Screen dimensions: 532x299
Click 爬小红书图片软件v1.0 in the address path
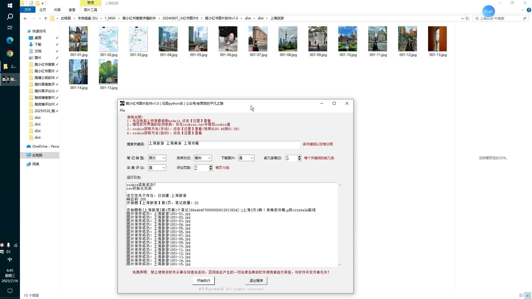coord(221,18)
